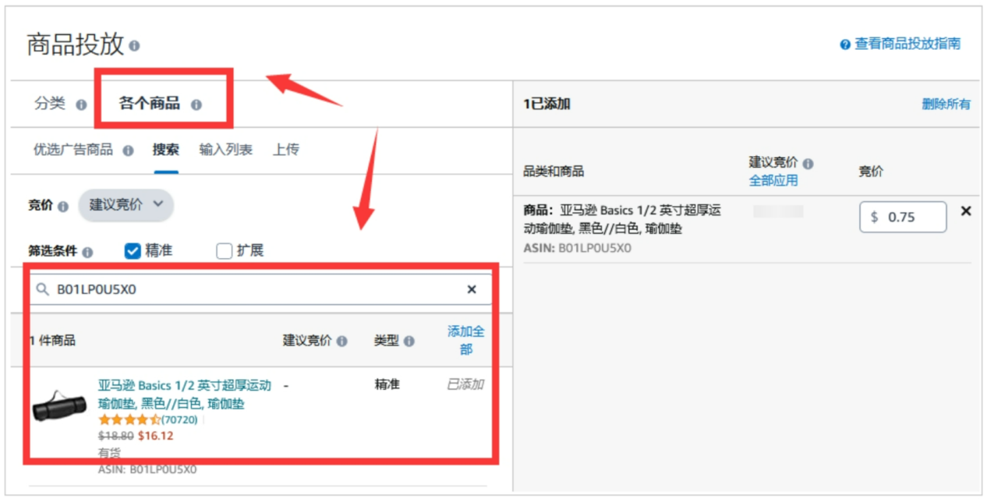The width and height of the screenshot is (987, 499).
Task: Click info icon beside 类型 column header
Action: (x=409, y=342)
